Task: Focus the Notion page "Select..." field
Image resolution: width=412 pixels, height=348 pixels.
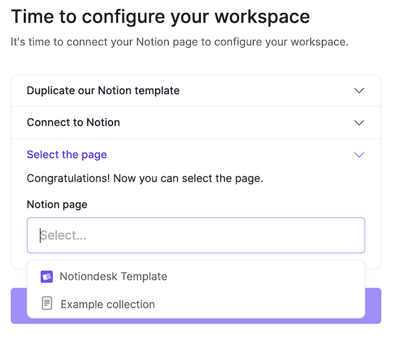Action: [196, 235]
